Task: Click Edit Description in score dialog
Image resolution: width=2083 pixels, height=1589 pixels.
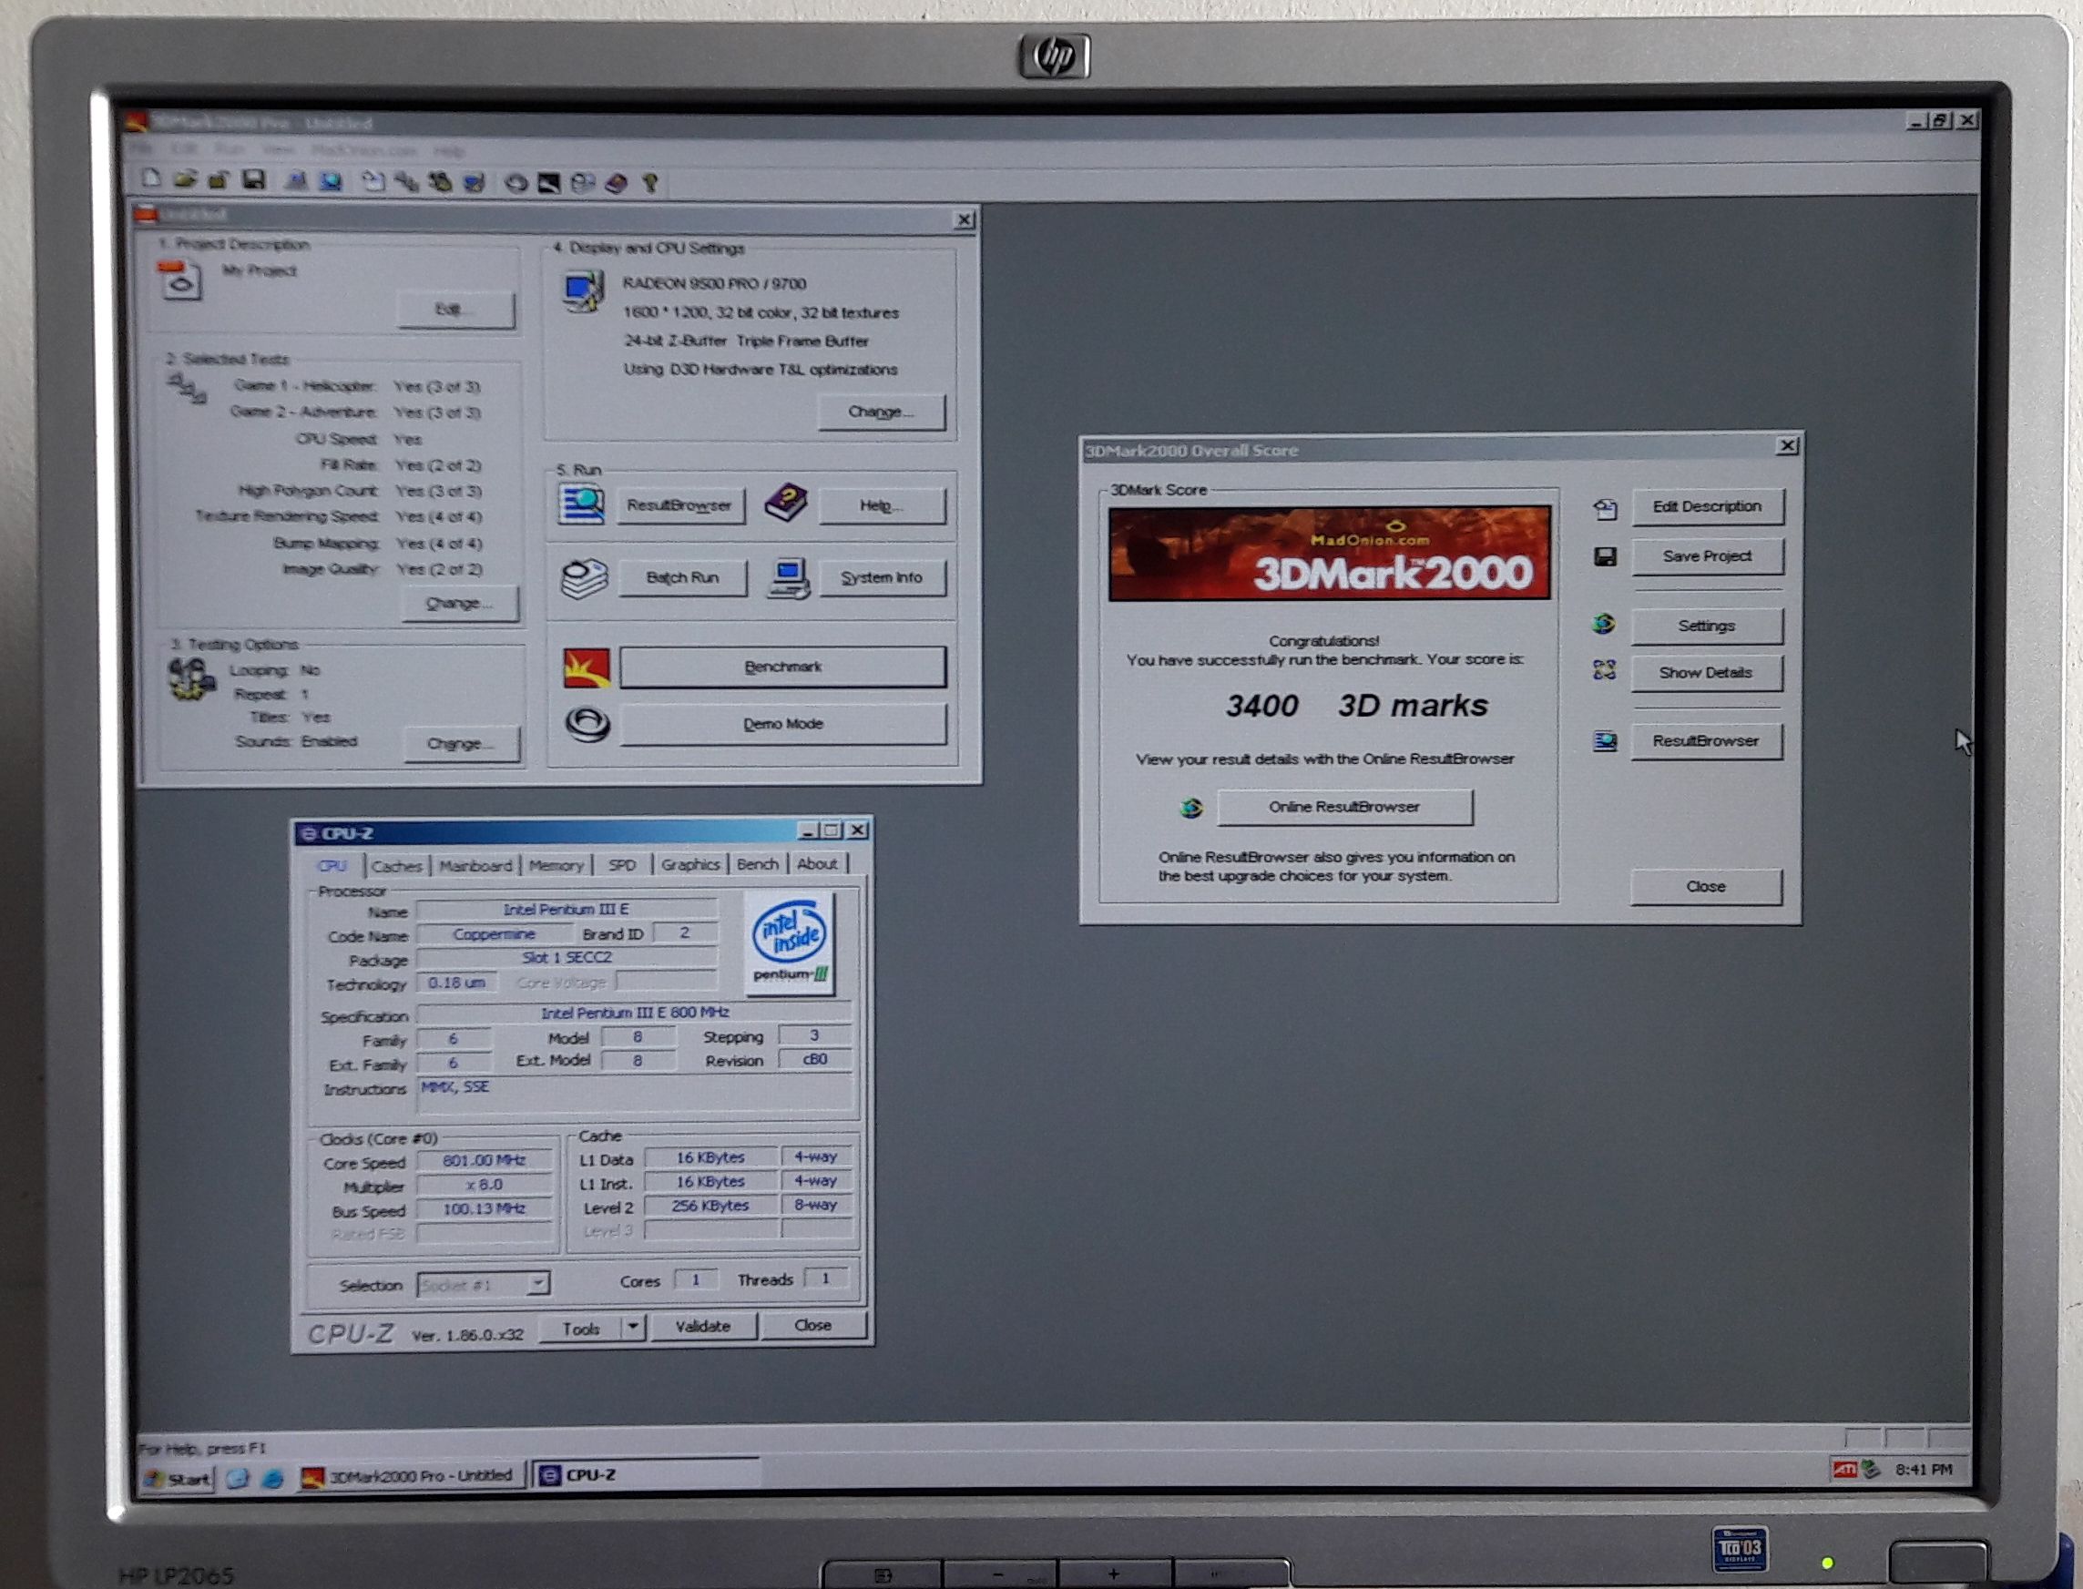Action: pos(1707,507)
